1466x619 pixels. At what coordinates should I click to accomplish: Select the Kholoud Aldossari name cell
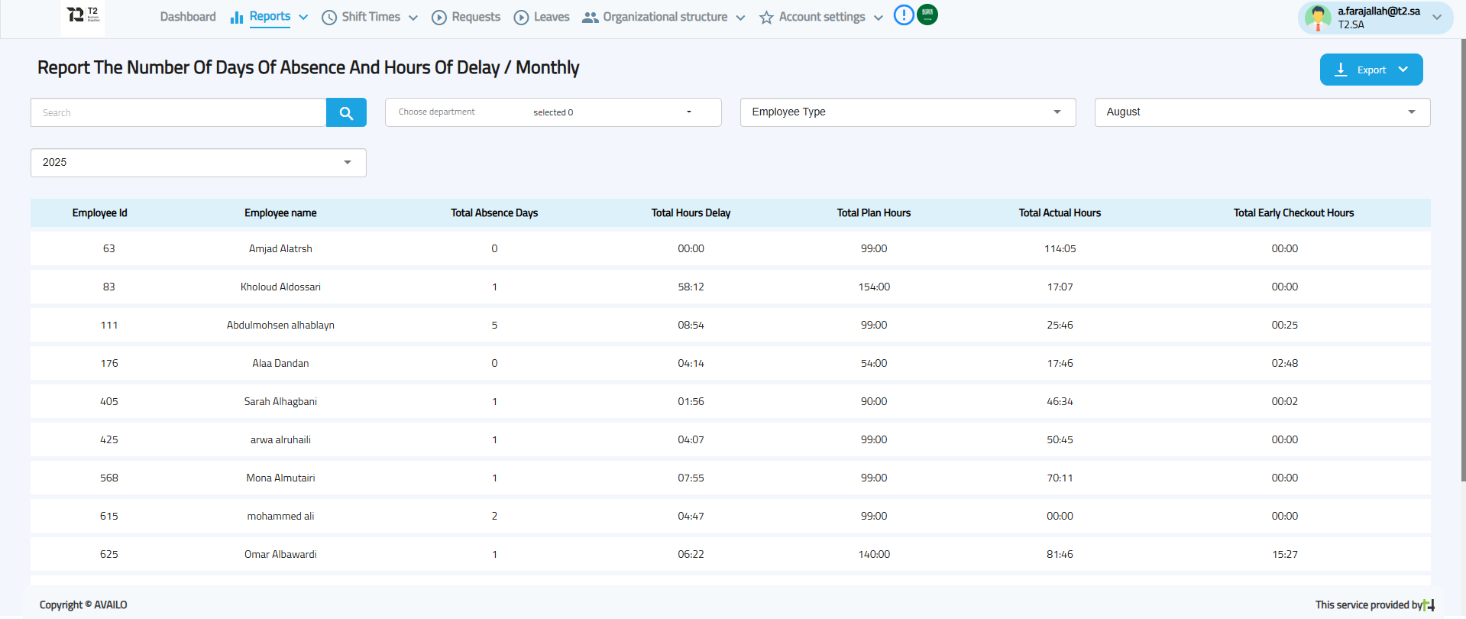pyautogui.click(x=280, y=287)
